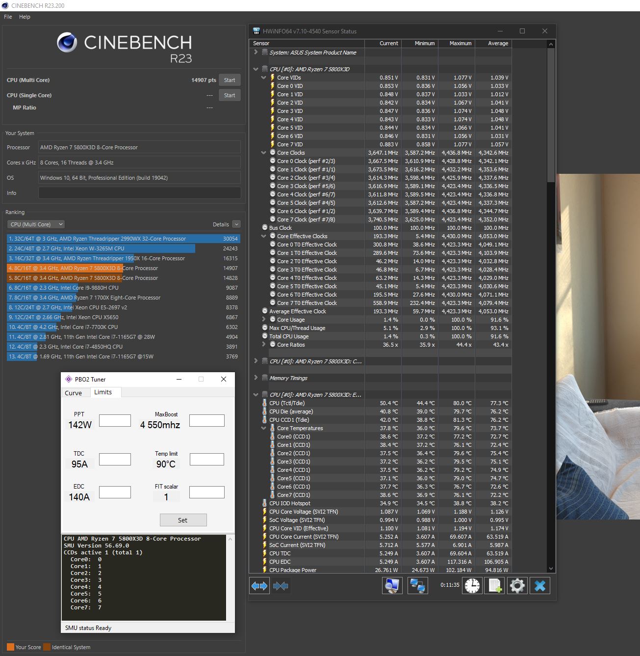
Task: Collapse the CPU [#0]: AMD Ryzen 7 5800X3D group
Action: 256,69
